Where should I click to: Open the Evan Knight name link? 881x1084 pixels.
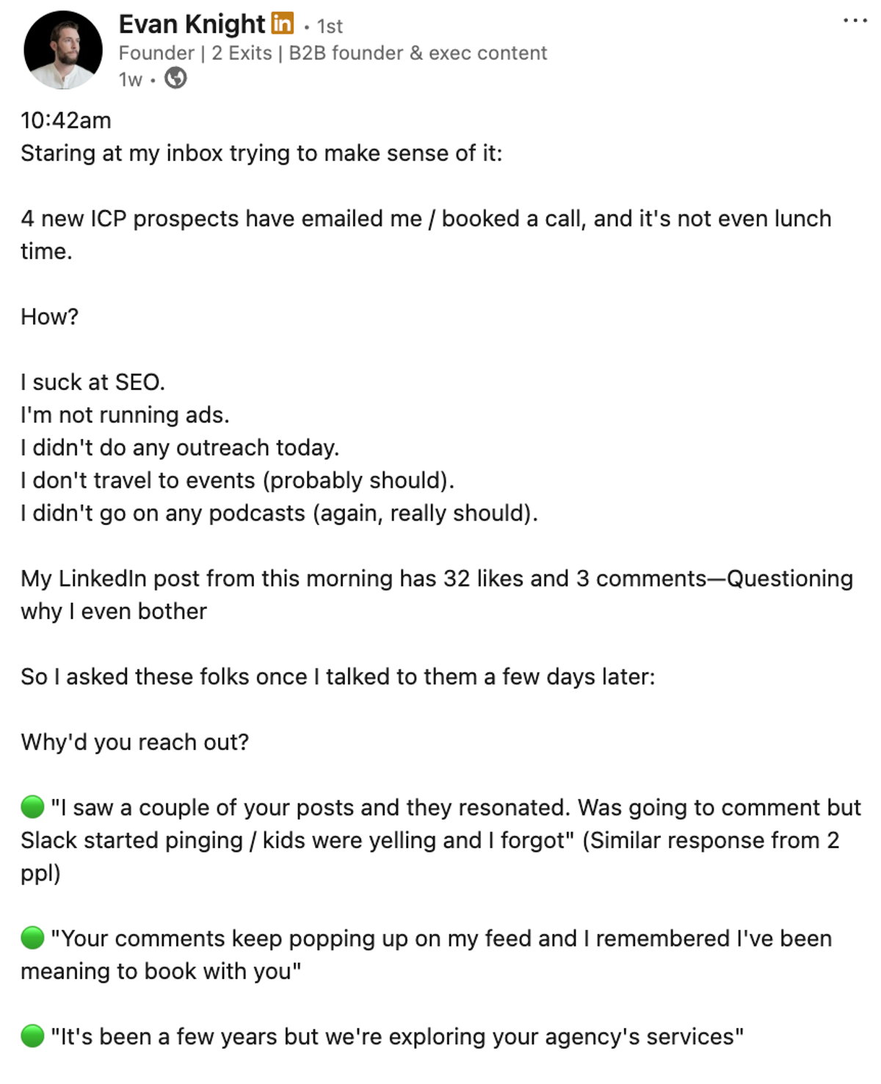tap(192, 24)
